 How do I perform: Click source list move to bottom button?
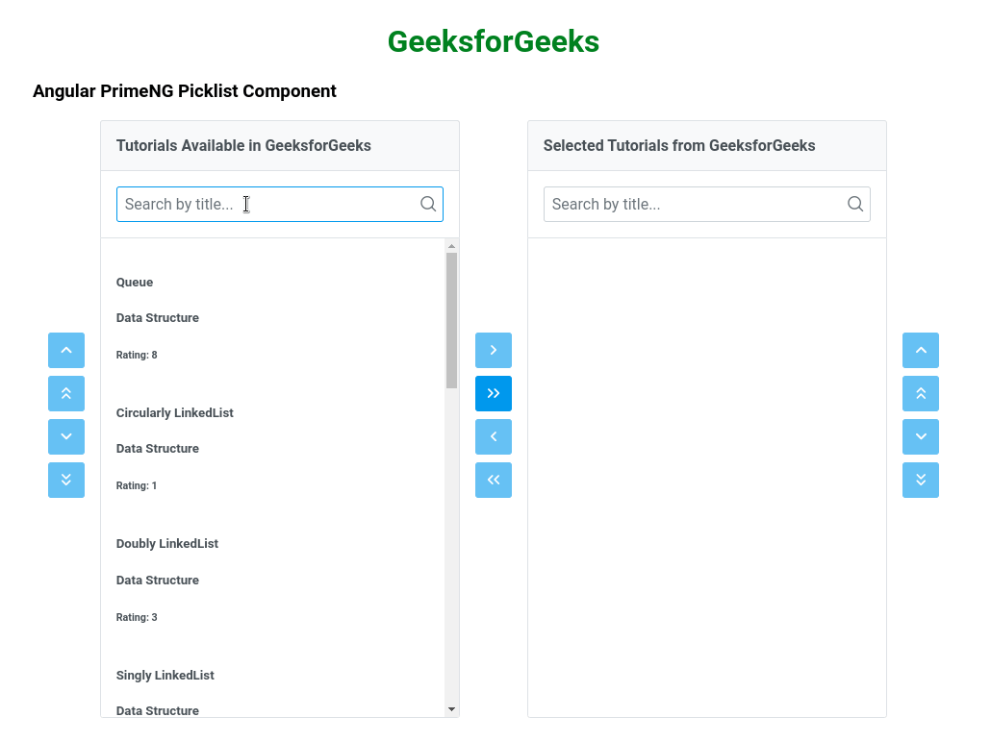66,480
